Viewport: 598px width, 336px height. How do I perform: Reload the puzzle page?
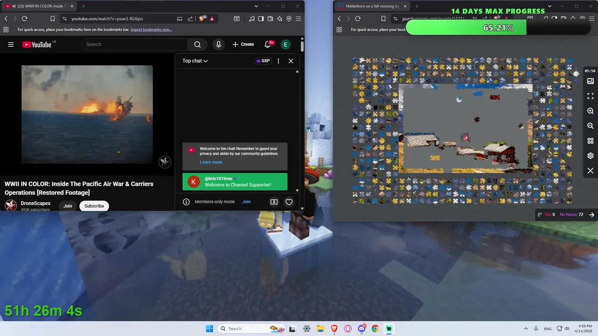pyautogui.click(x=357, y=19)
